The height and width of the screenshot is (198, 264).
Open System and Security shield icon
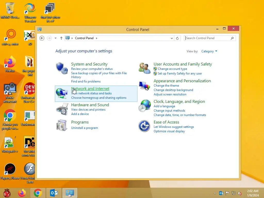tap(62, 68)
